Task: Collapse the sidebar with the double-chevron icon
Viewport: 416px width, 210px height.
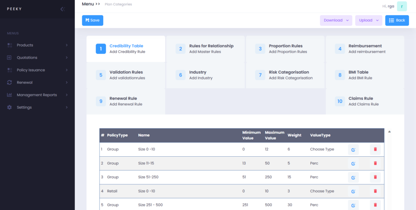Action: [x=62, y=9]
